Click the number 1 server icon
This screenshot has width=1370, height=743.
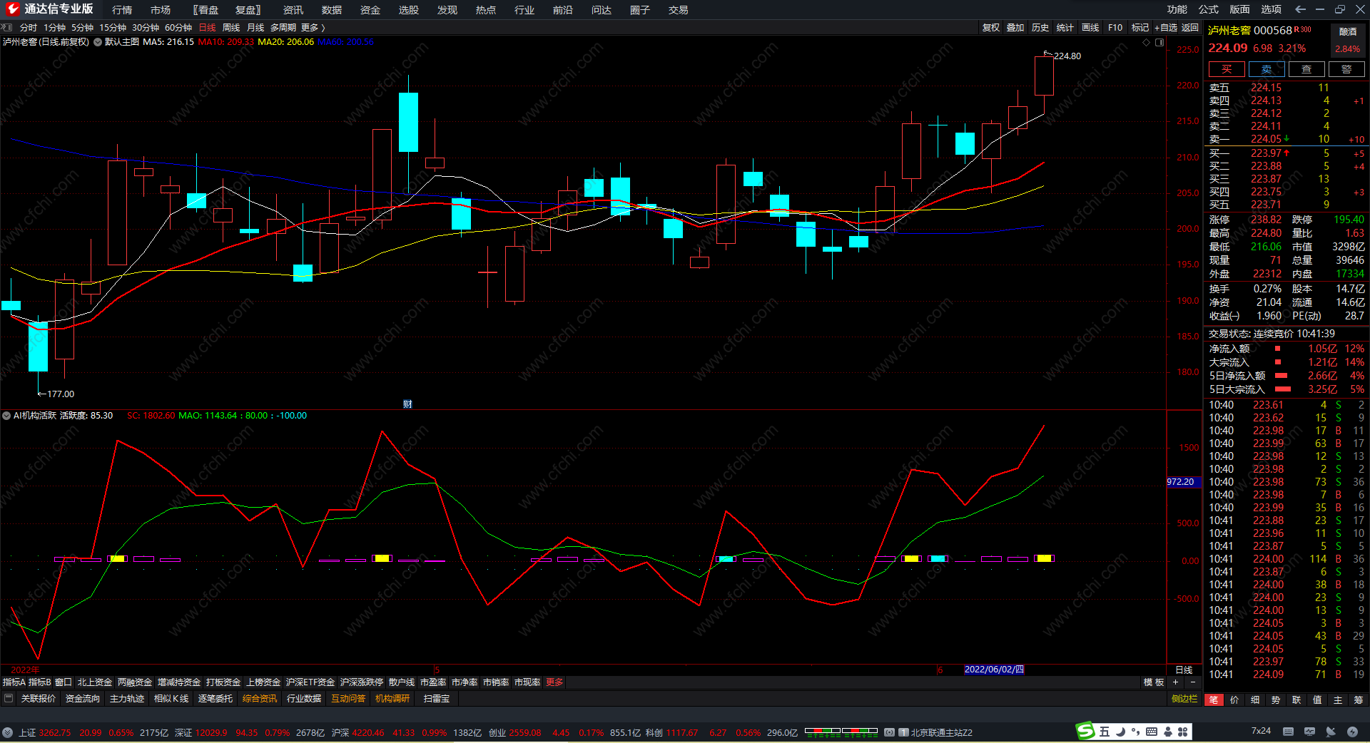coord(904,732)
